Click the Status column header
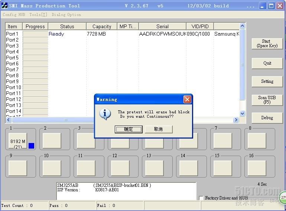286x211 pixels. (x=67, y=26)
